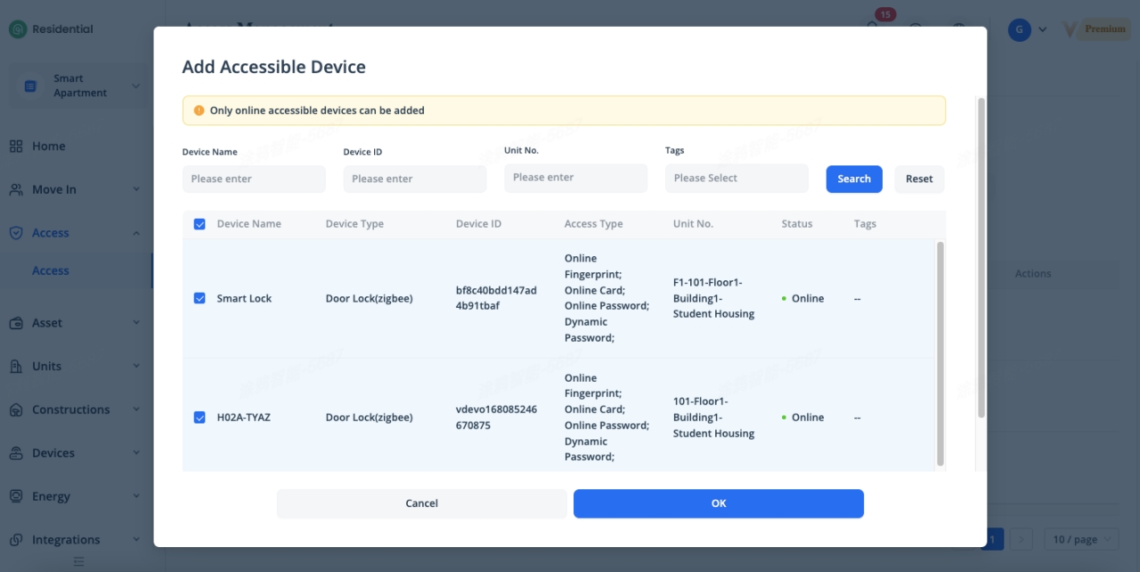Toggle the select-all checkbox in table header
This screenshot has height=572, width=1140.
[199, 224]
